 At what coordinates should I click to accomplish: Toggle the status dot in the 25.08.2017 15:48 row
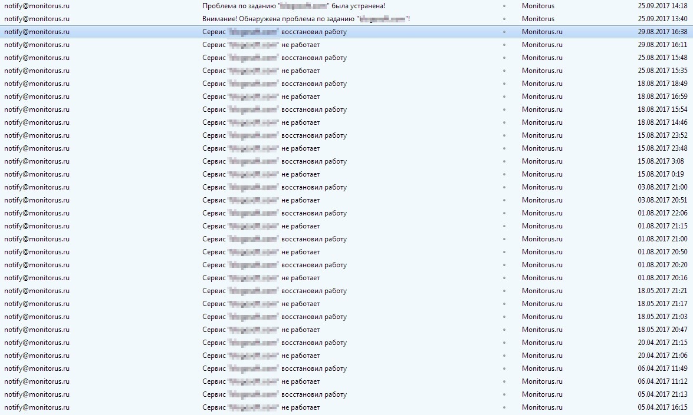pyautogui.click(x=504, y=57)
